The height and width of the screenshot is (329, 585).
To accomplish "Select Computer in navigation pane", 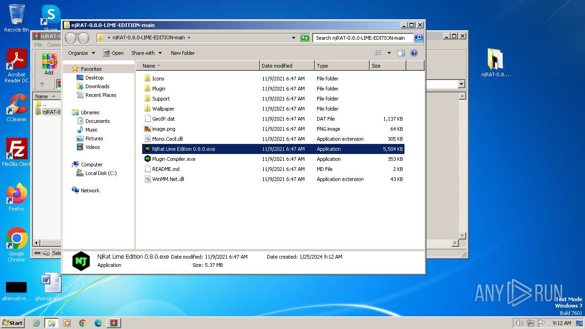I will 91,164.
